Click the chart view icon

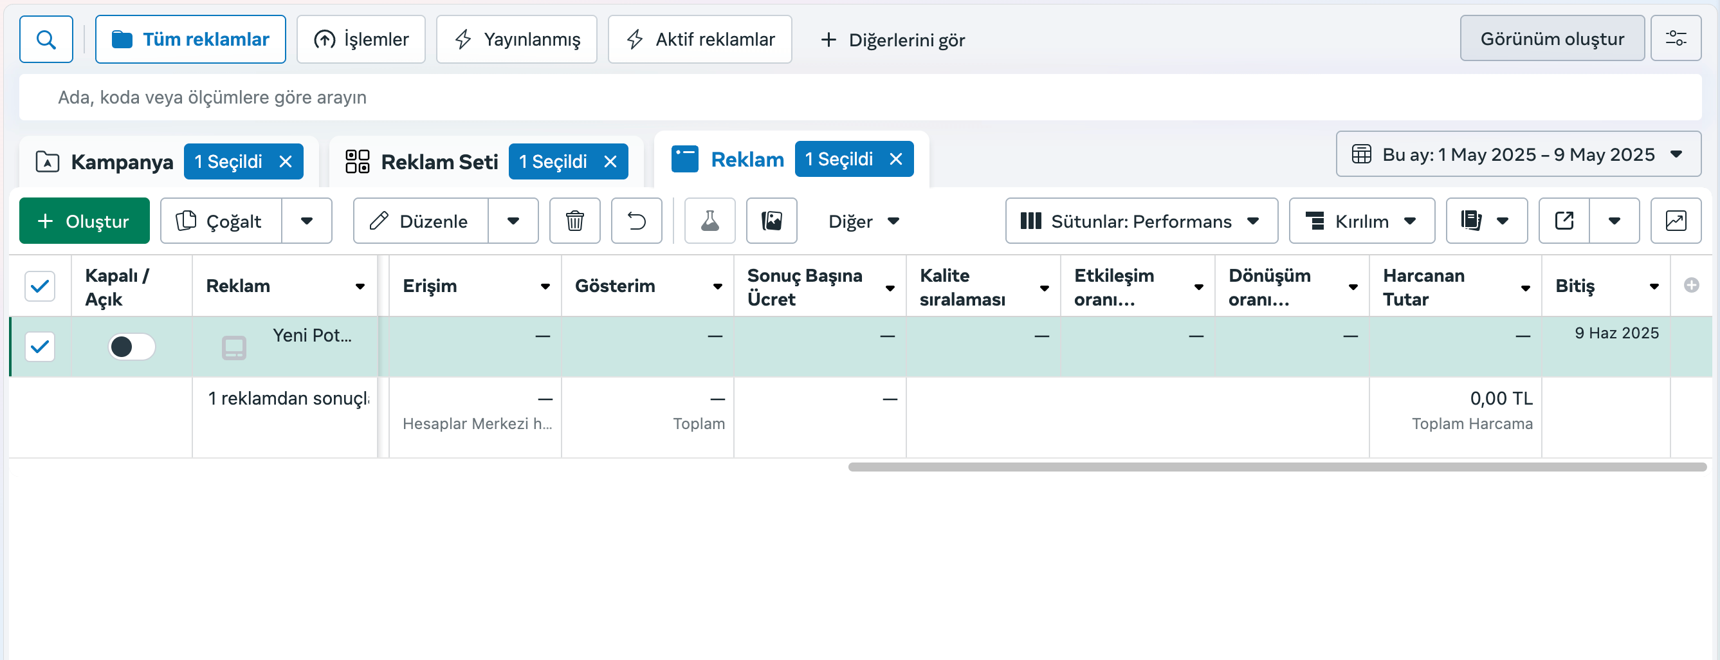click(x=1676, y=221)
